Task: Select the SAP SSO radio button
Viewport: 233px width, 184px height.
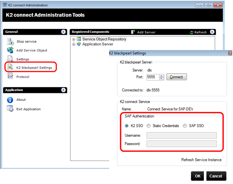Action: coord(185,126)
